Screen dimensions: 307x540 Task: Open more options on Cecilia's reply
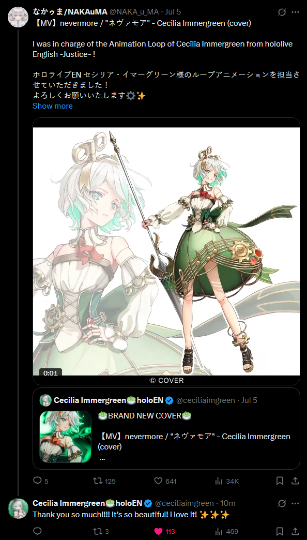[295, 503]
